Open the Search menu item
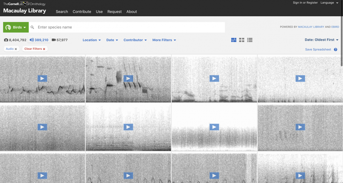Image resolution: width=343 pixels, height=183 pixels. (x=62, y=12)
